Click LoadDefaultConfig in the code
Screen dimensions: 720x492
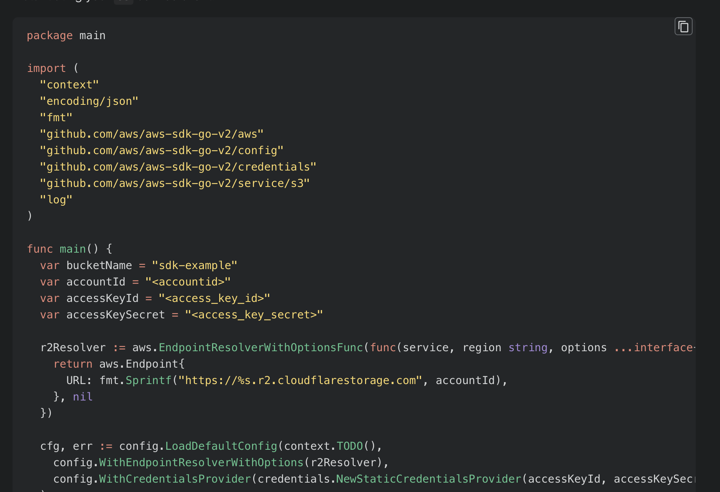click(221, 446)
